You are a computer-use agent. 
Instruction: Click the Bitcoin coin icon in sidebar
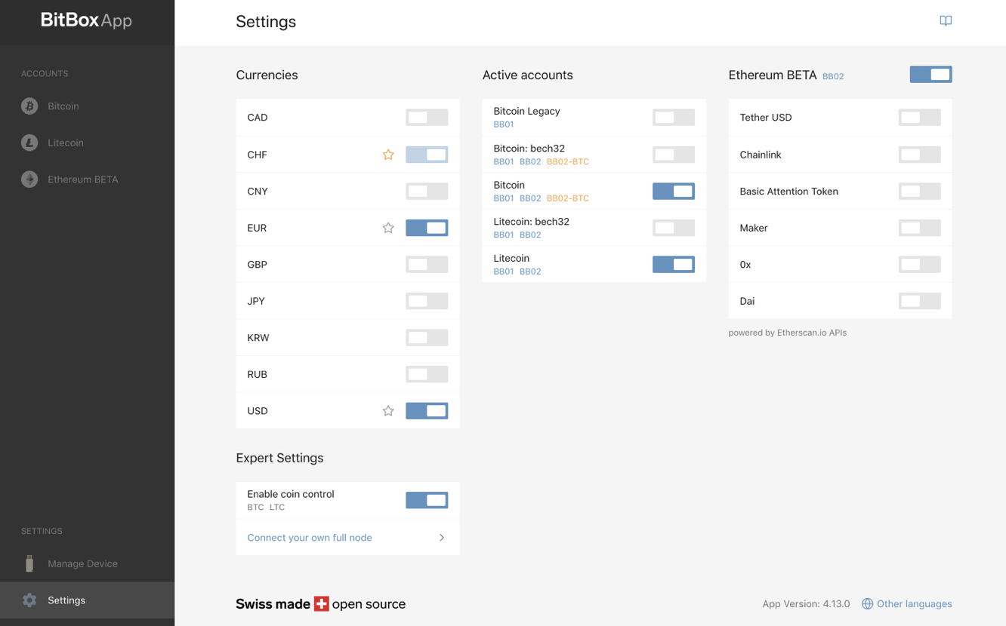29,106
